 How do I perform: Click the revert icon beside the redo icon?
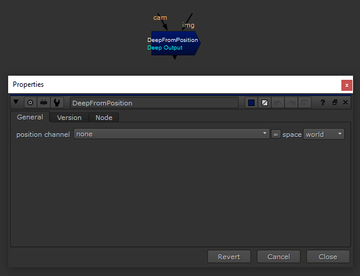305,103
